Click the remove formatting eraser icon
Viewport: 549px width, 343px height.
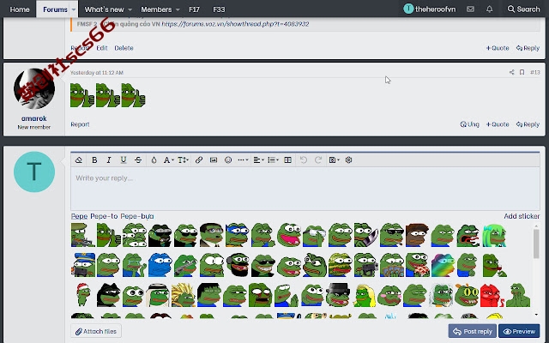point(79,160)
